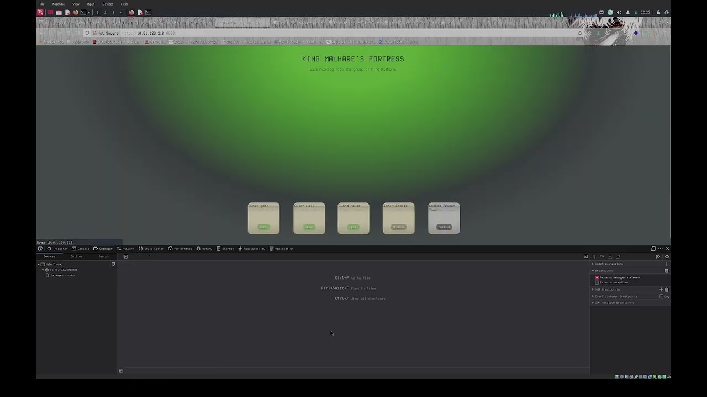Click the Step Over debugger icon

pyautogui.click(x=602, y=256)
